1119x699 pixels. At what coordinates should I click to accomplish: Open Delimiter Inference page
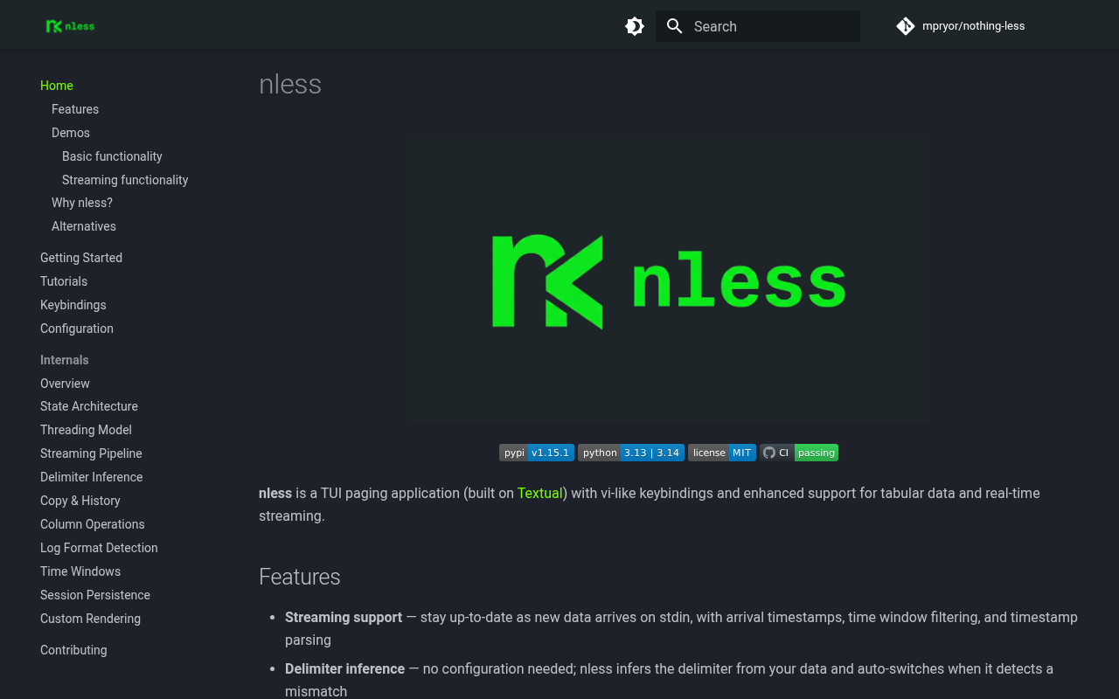[x=92, y=477]
